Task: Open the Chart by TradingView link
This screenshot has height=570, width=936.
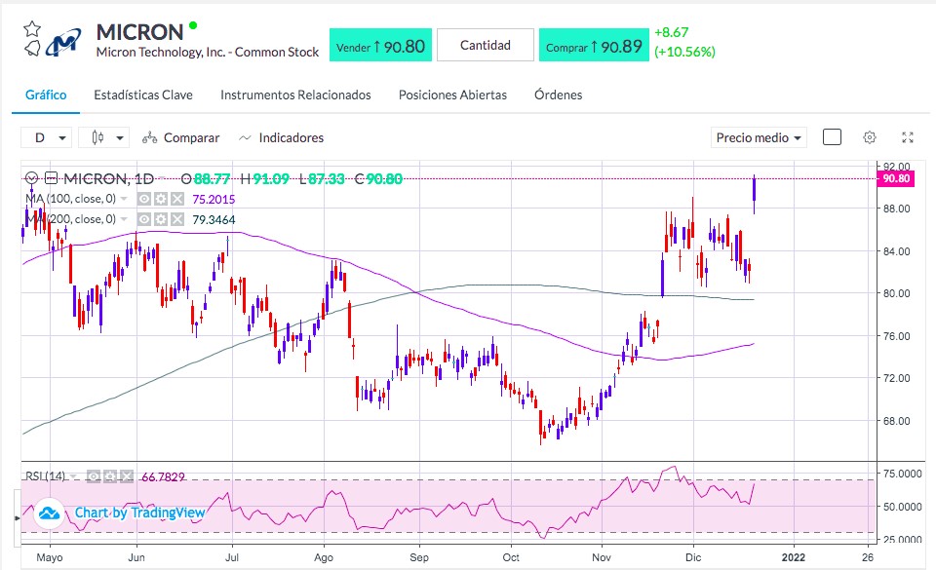Action: 139,513
